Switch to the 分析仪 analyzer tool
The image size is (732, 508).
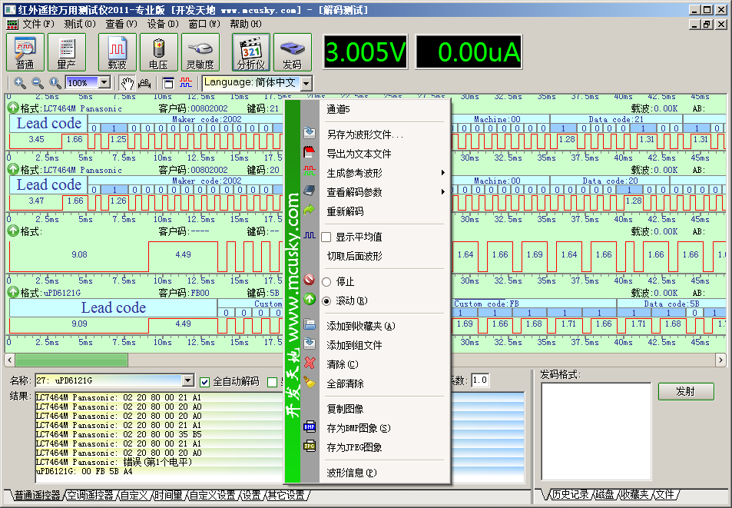click(x=250, y=52)
